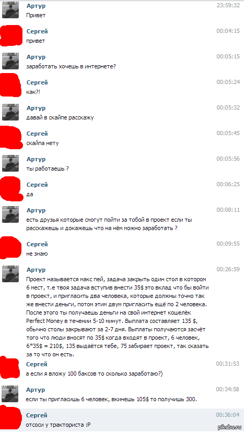This screenshot has width=244, height=433.
Task: Open Артур's avatar beside the first 'Привет' message
Action: click(x=10, y=11)
